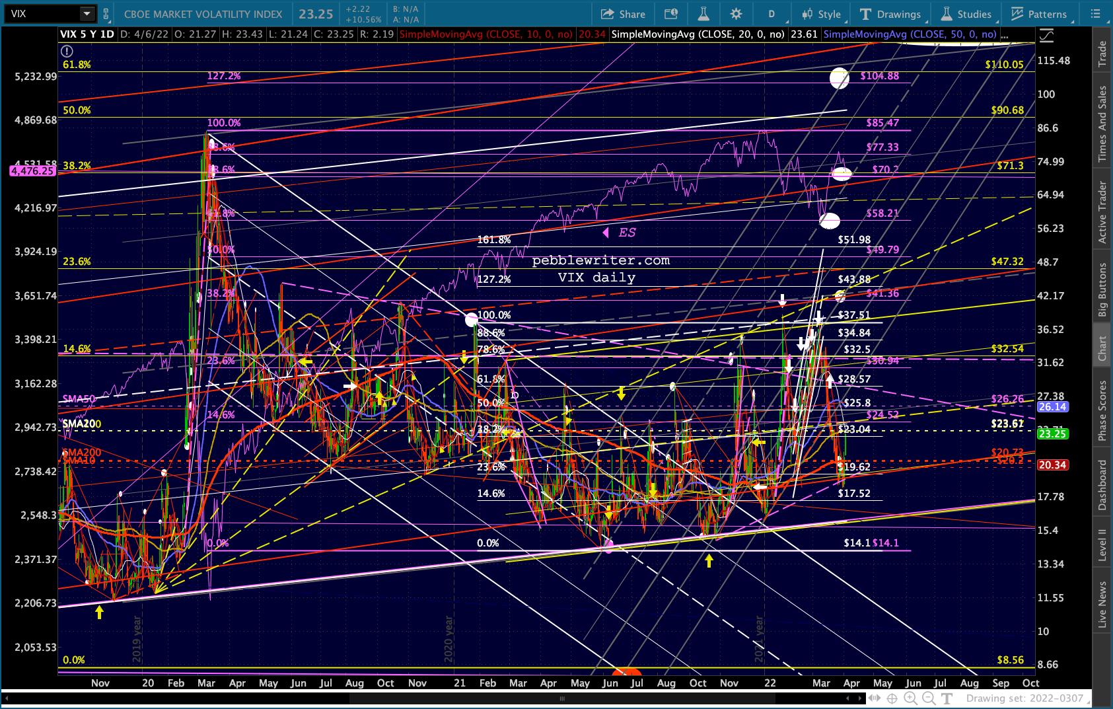This screenshot has height=709, width=1113.
Task: Click the zoom in magnifier icon
Action: [911, 698]
